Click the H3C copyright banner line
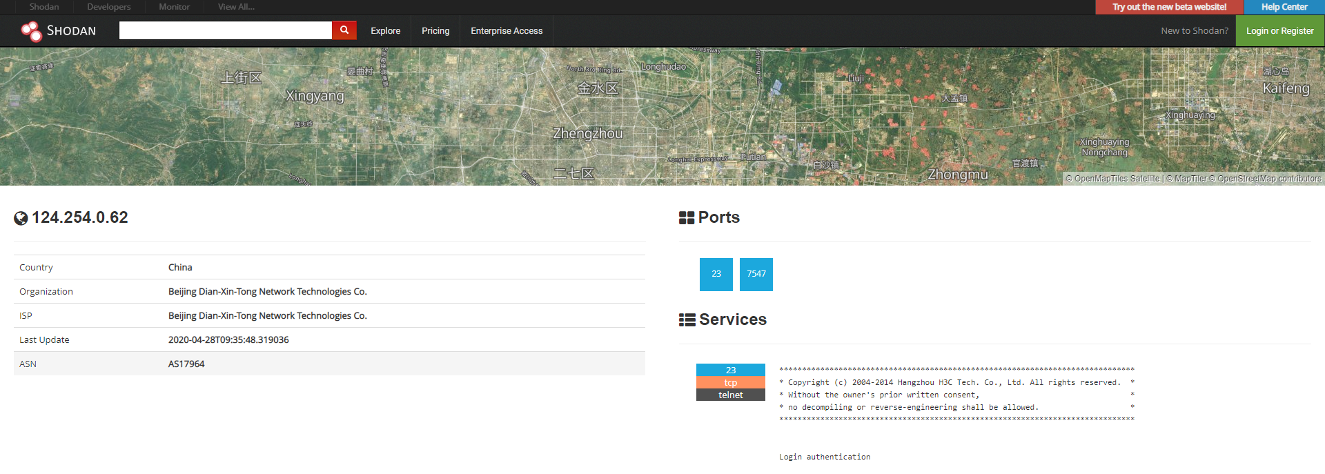Screen dimensions: 1325x474 [x=956, y=382]
